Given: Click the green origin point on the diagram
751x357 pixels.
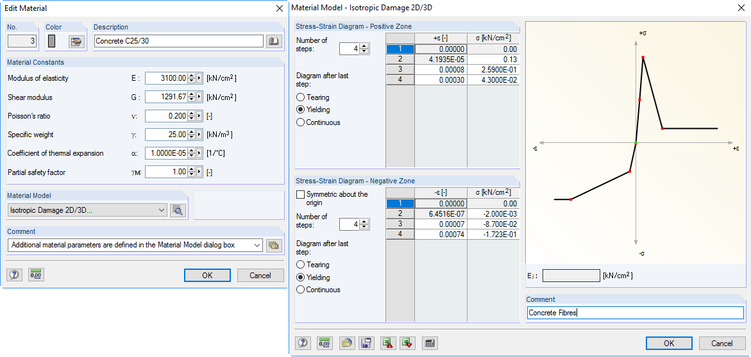Looking at the screenshot, I should (636, 143).
